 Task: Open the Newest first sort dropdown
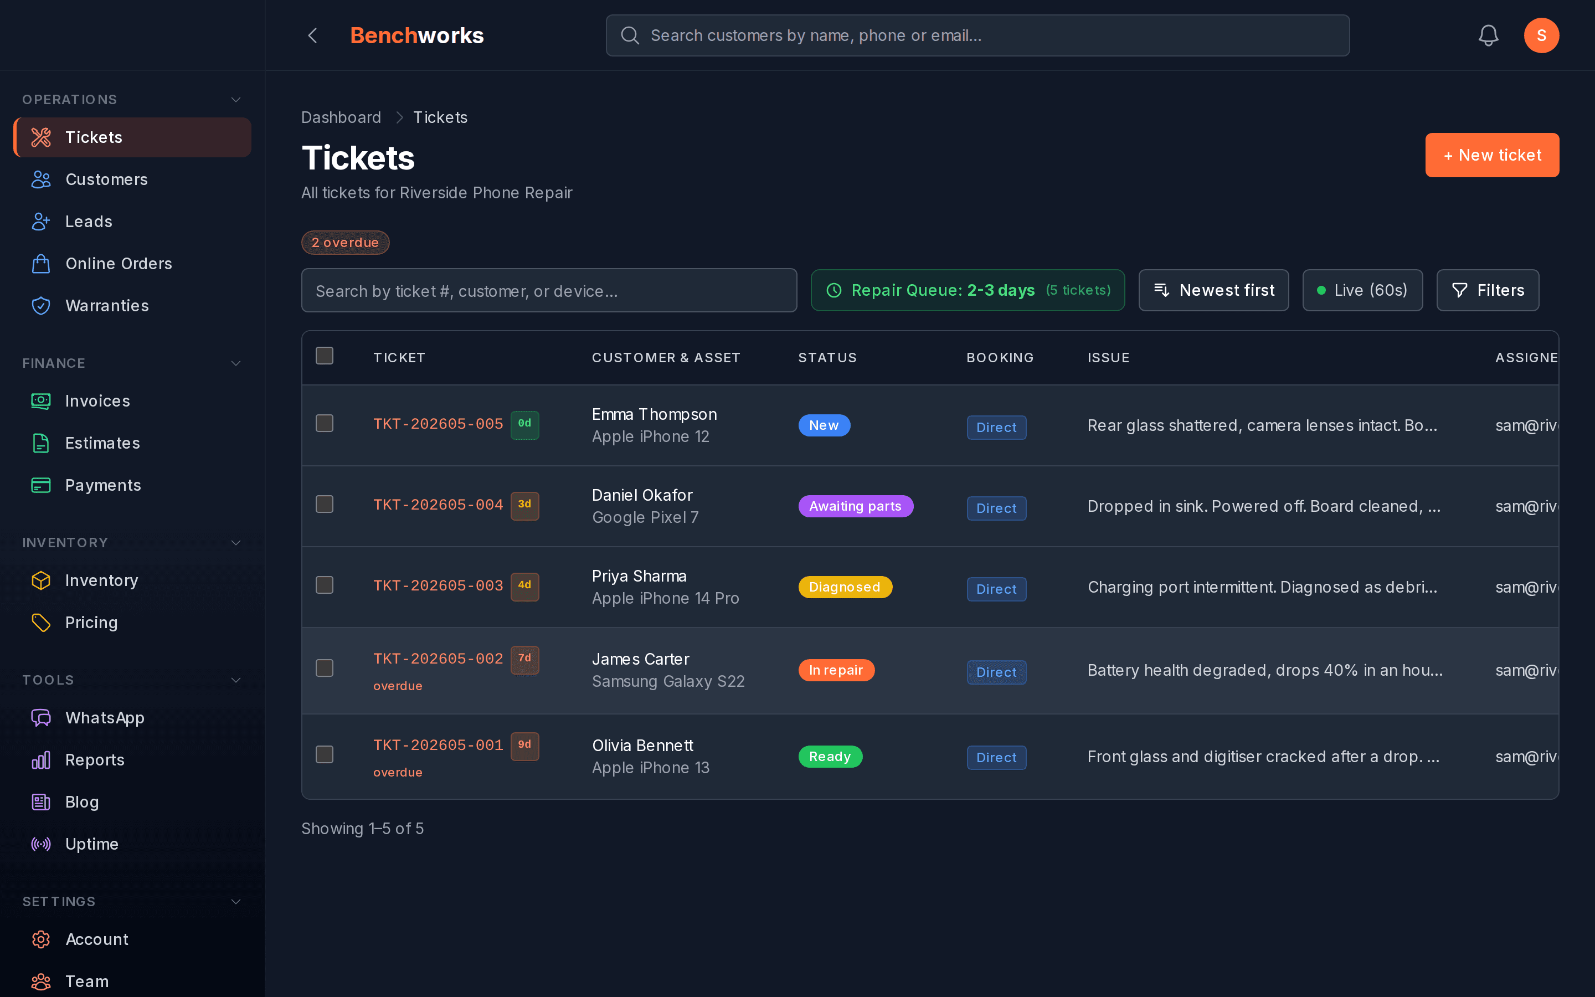pyautogui.click(x=1213, y=290)
